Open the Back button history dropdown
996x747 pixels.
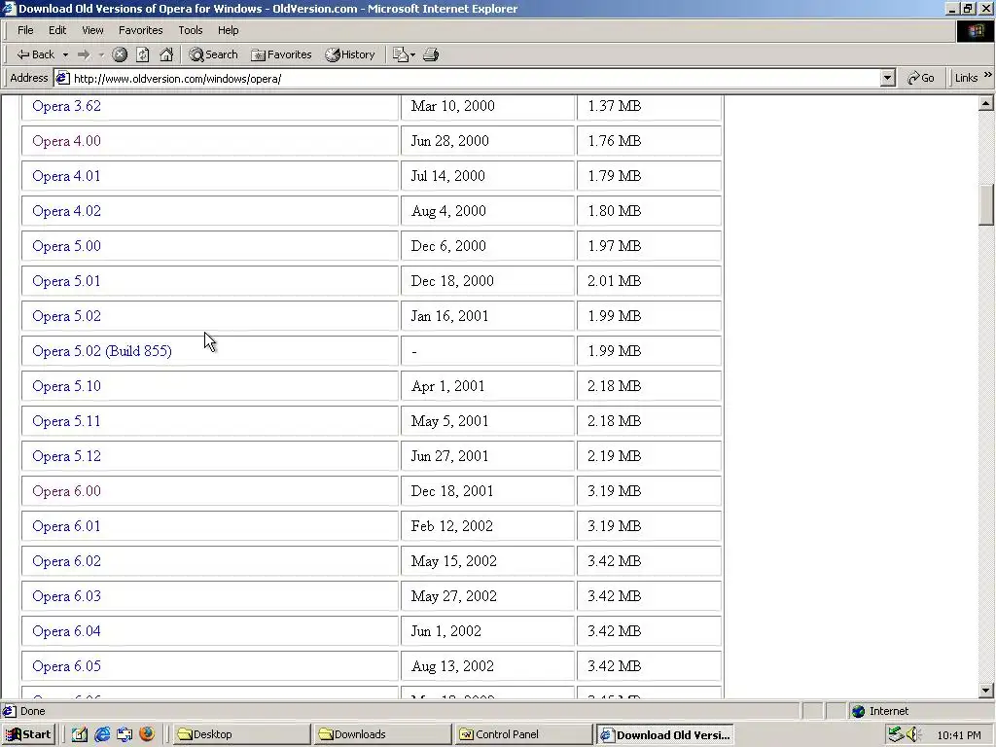(65, 54)
